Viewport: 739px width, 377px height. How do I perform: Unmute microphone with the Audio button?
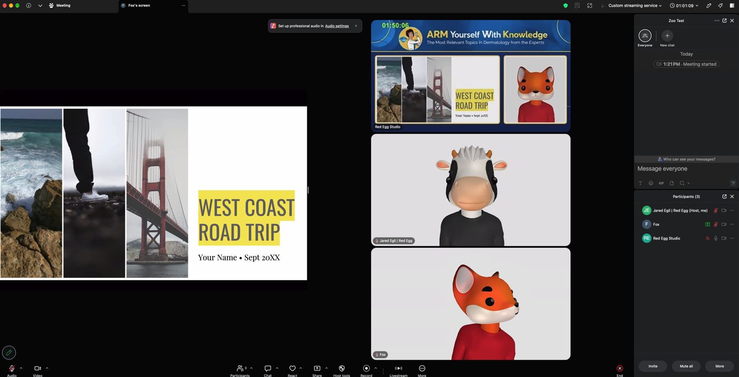(x=12, y=370)
